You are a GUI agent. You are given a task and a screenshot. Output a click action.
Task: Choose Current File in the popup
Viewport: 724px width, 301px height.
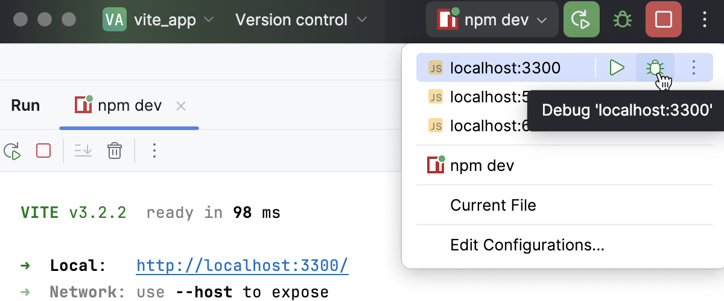(x=493, y=205)
